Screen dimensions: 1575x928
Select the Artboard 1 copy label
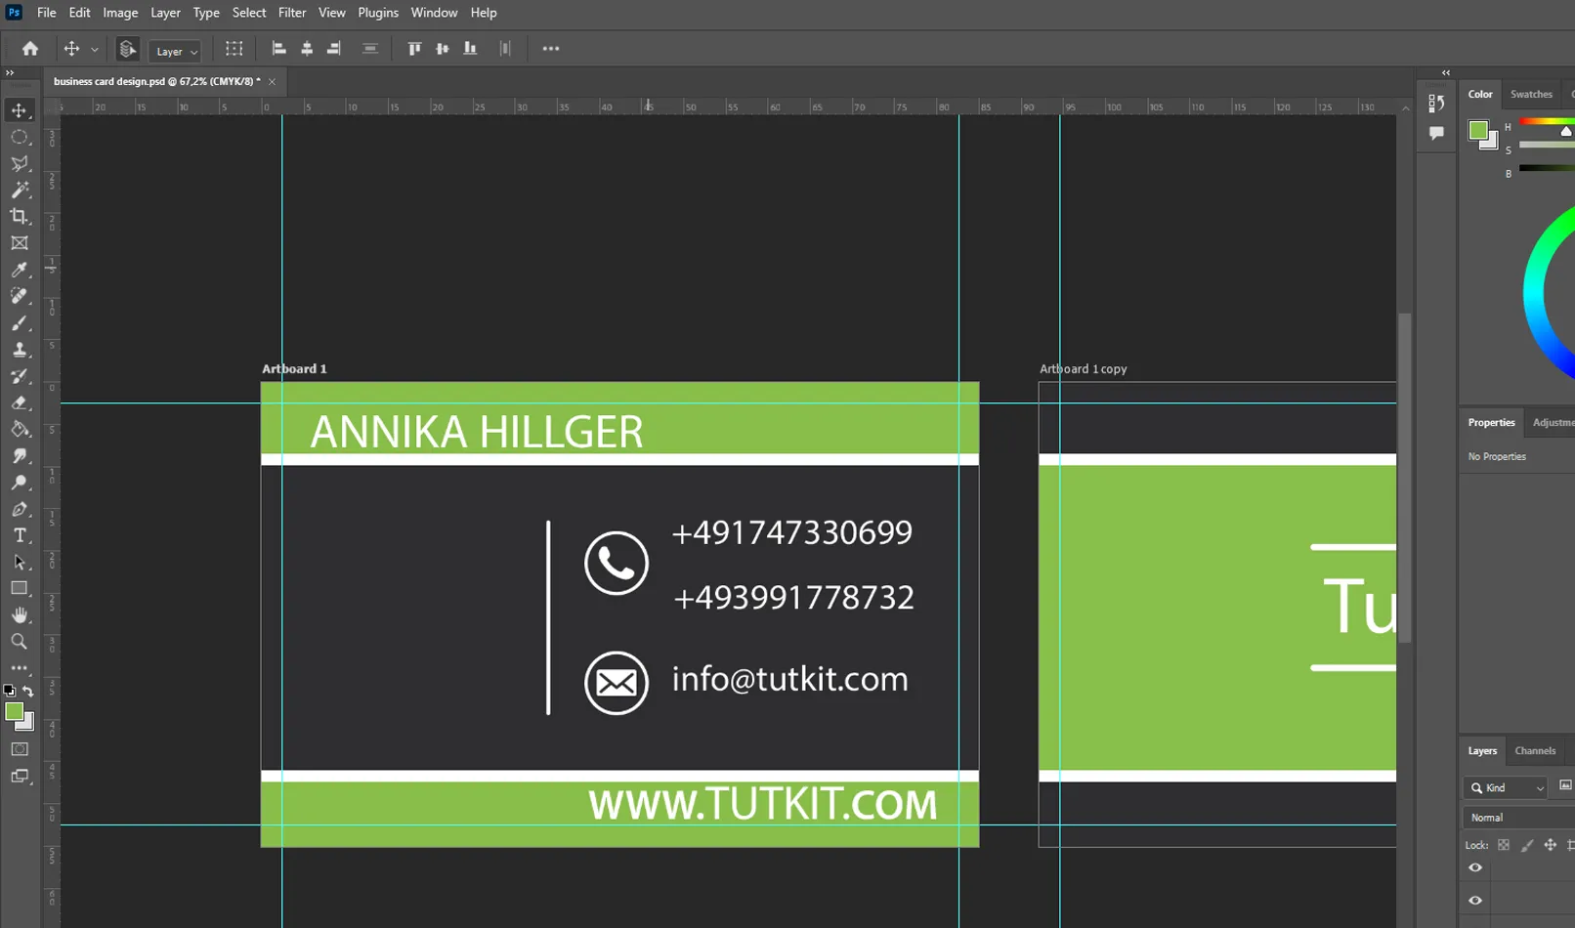(x=1083, y=369)
